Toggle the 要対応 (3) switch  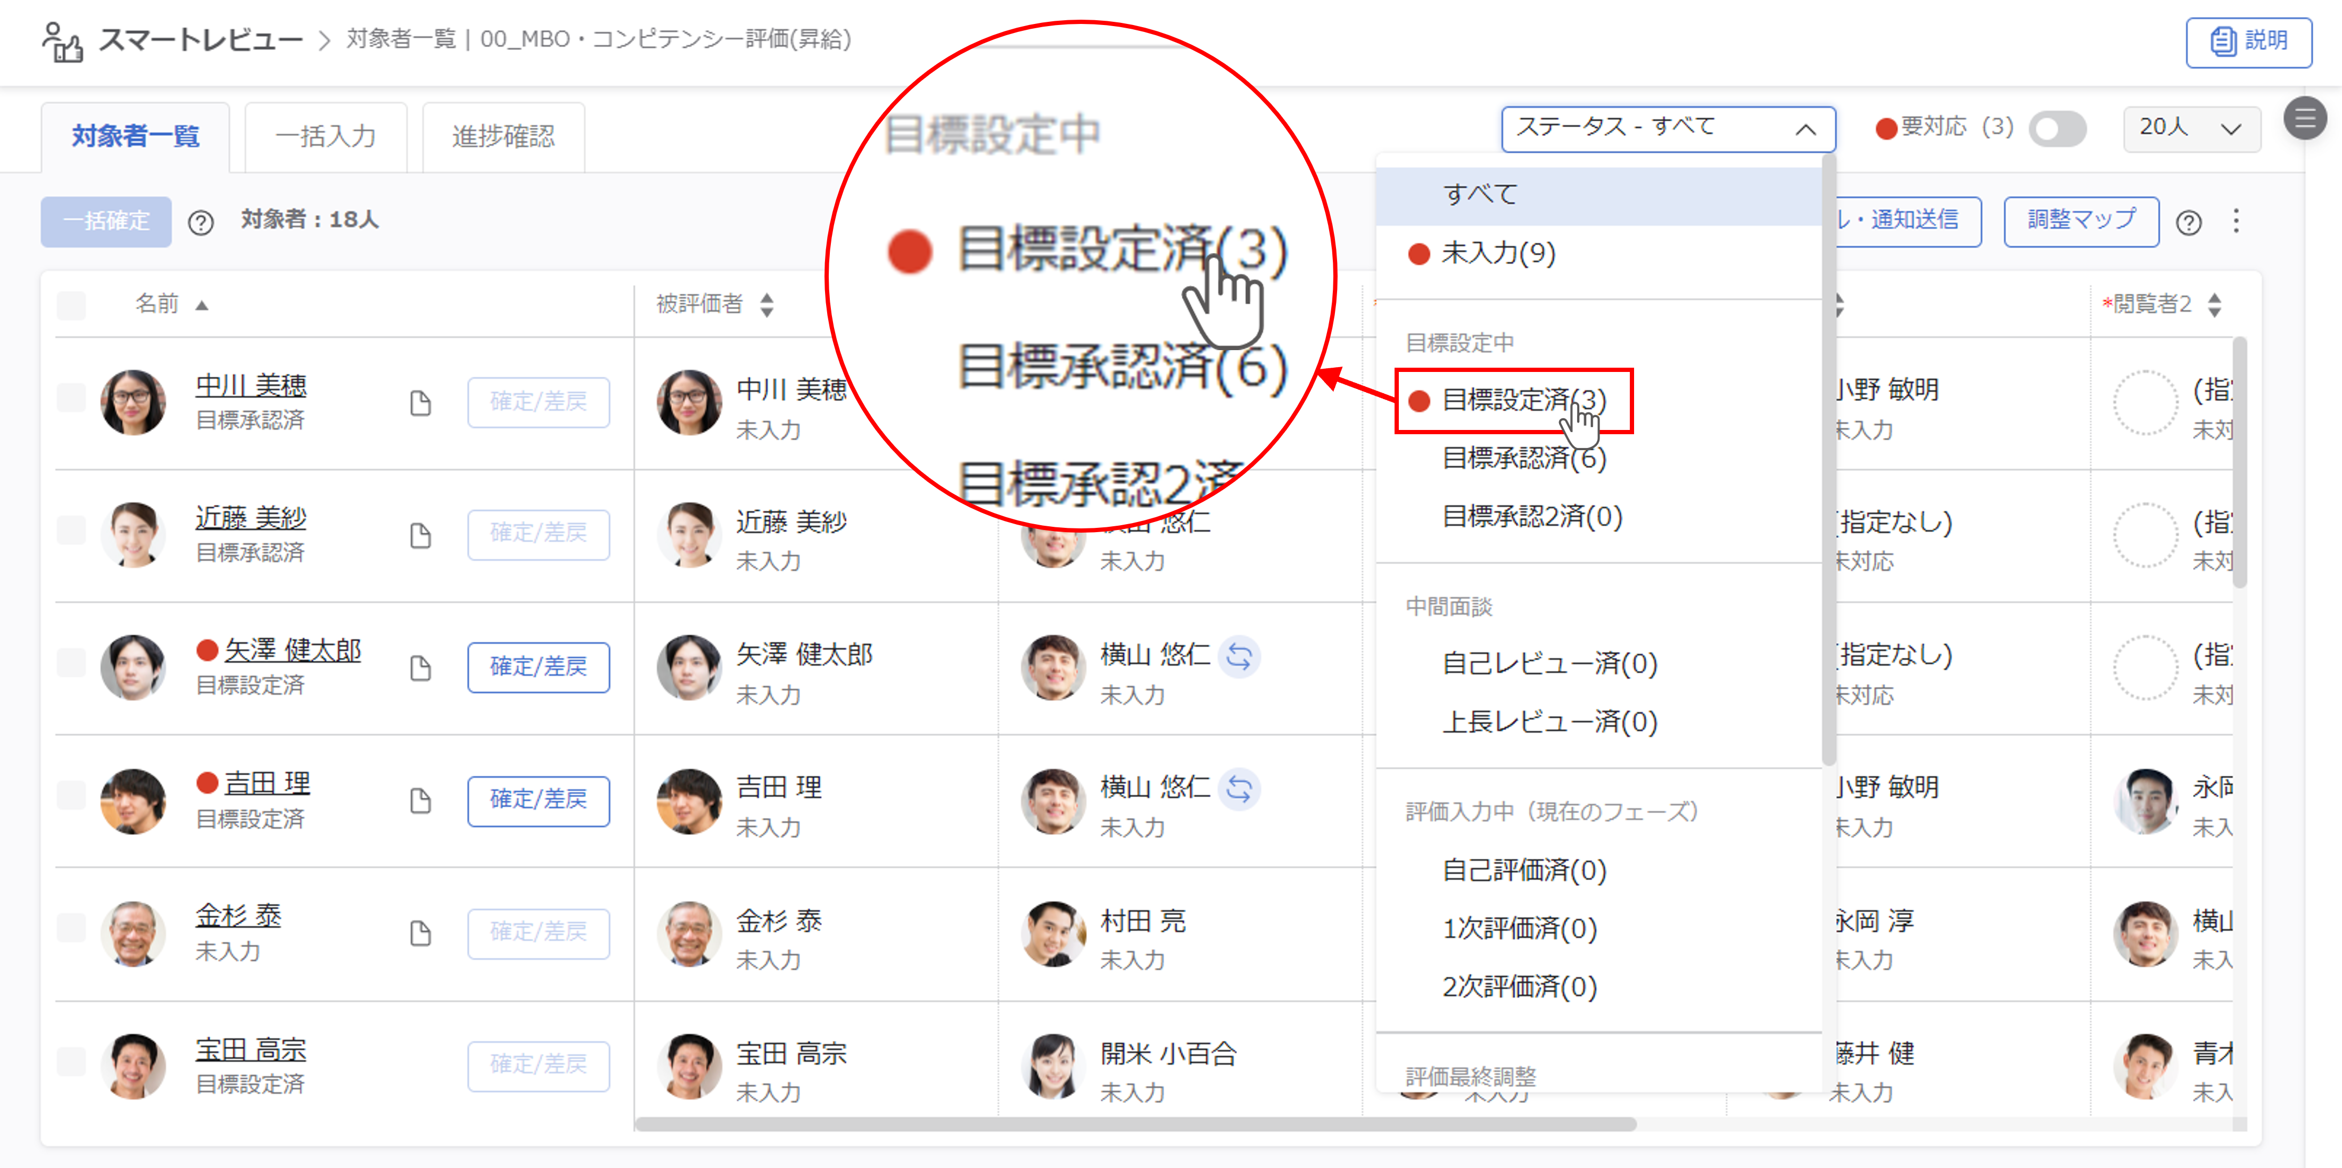click(x=2058, y=128)
